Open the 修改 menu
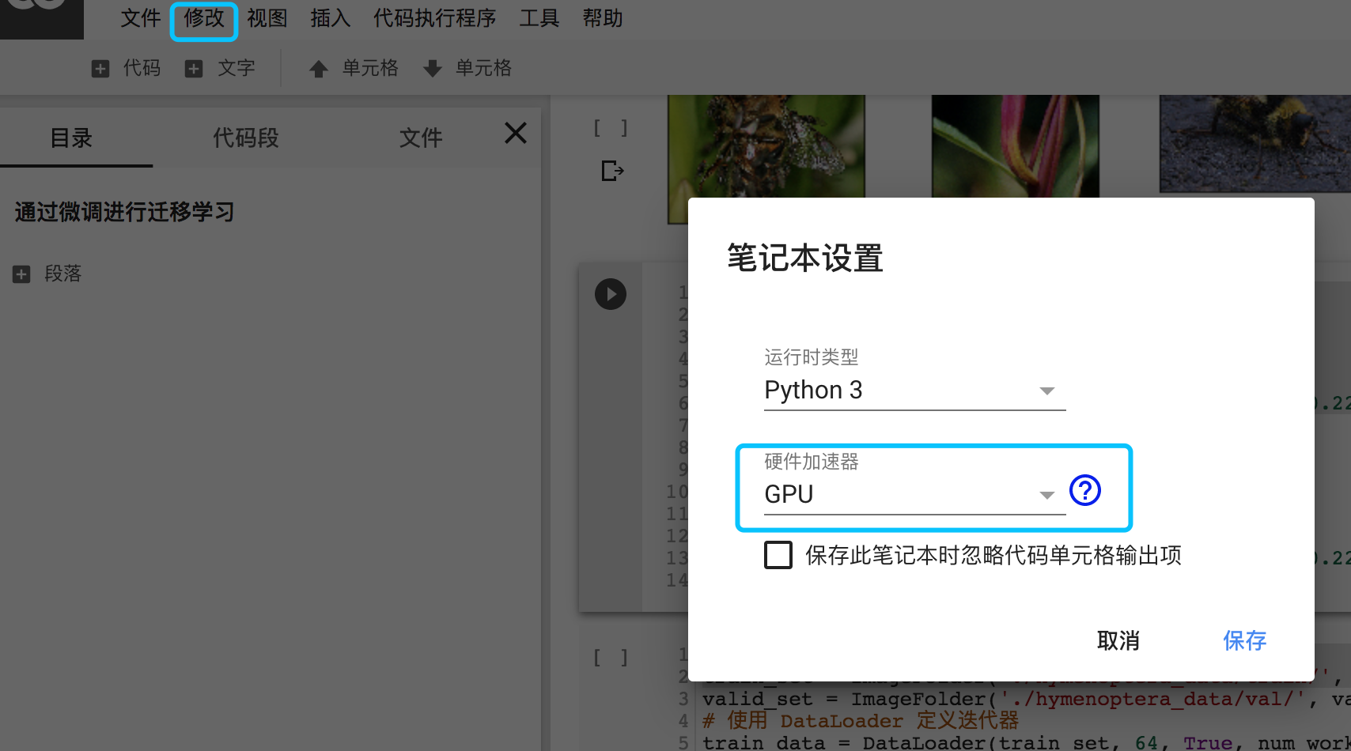 click(204, 18)
